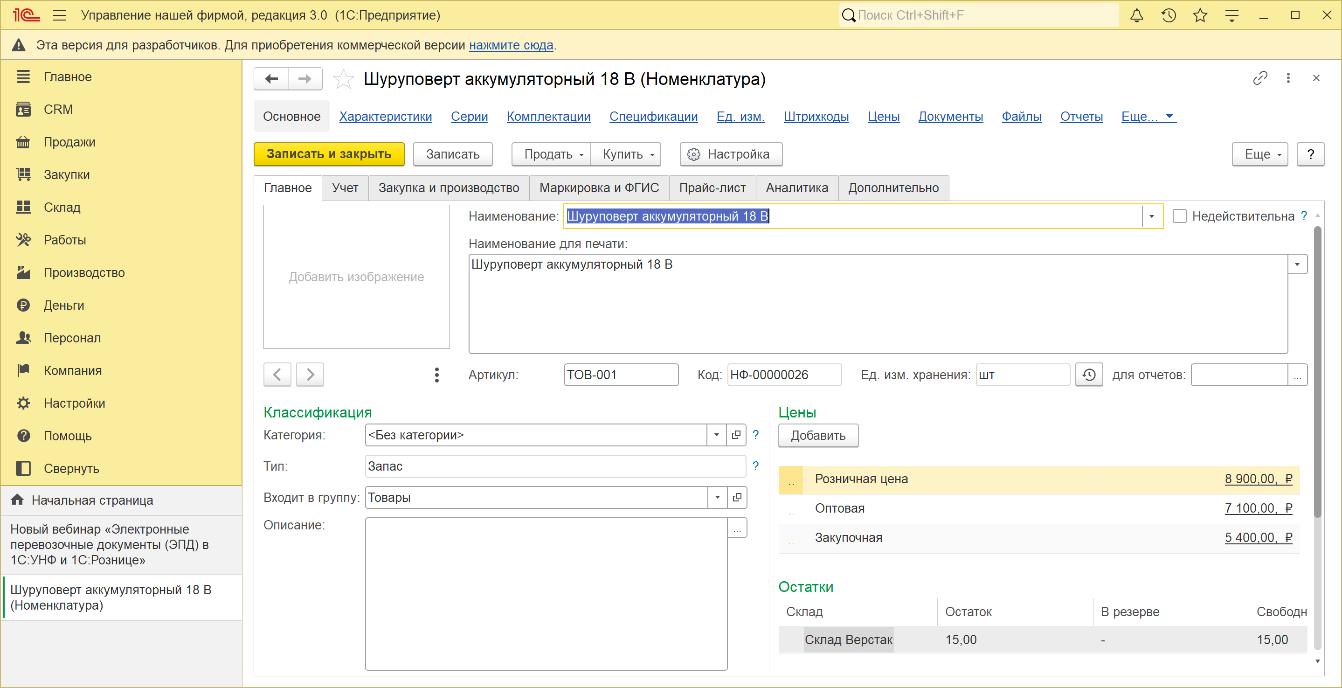Open the Еще dropdown button in the toolbar

tap(1259, 154)
